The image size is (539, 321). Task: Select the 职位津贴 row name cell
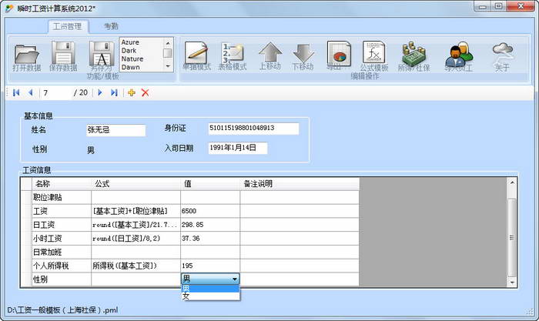click(62, 197)
